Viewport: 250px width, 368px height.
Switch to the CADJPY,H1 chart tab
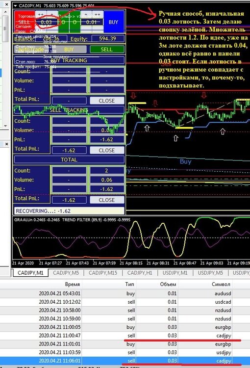point(140,273)
